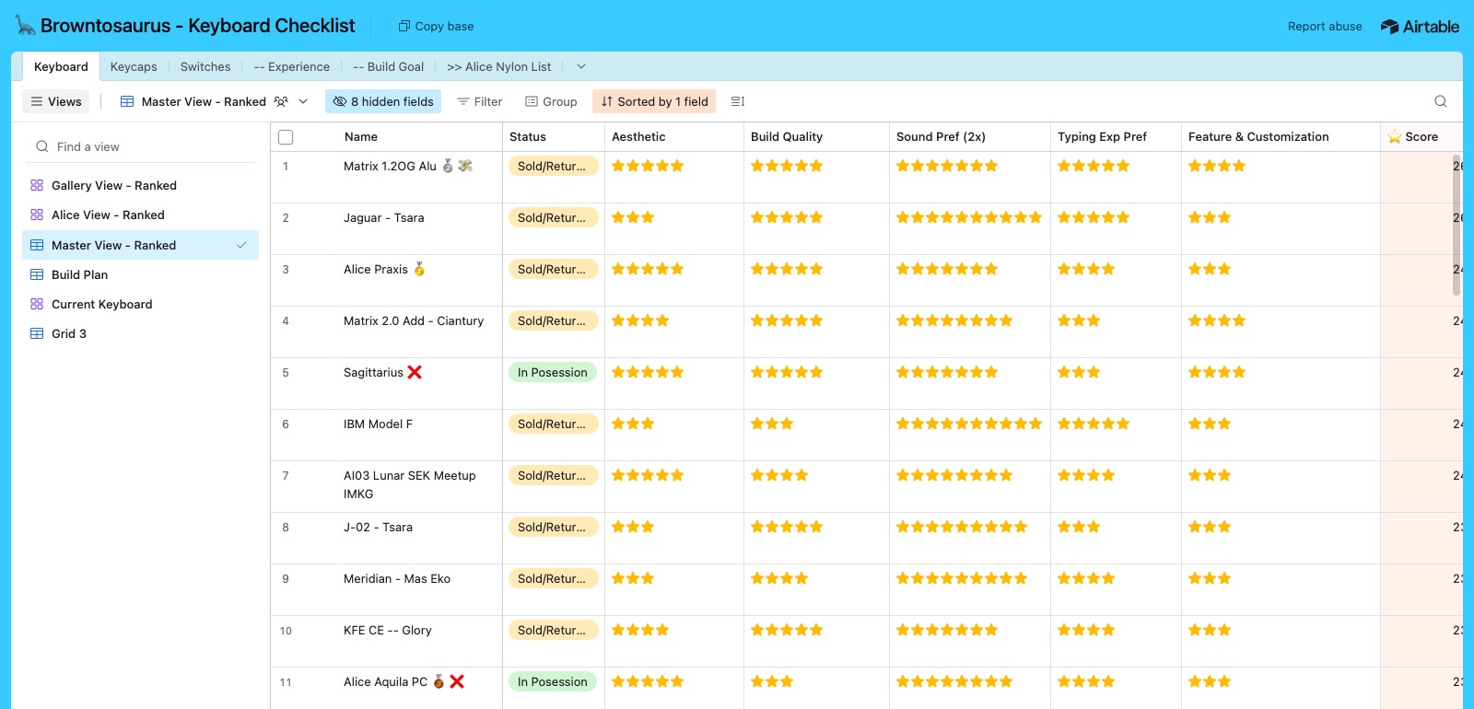Open the Grid 3 view
Image resolution: width=1474 pixels, height=709 pixels.
pyautogui.click(x=140, y=333)
